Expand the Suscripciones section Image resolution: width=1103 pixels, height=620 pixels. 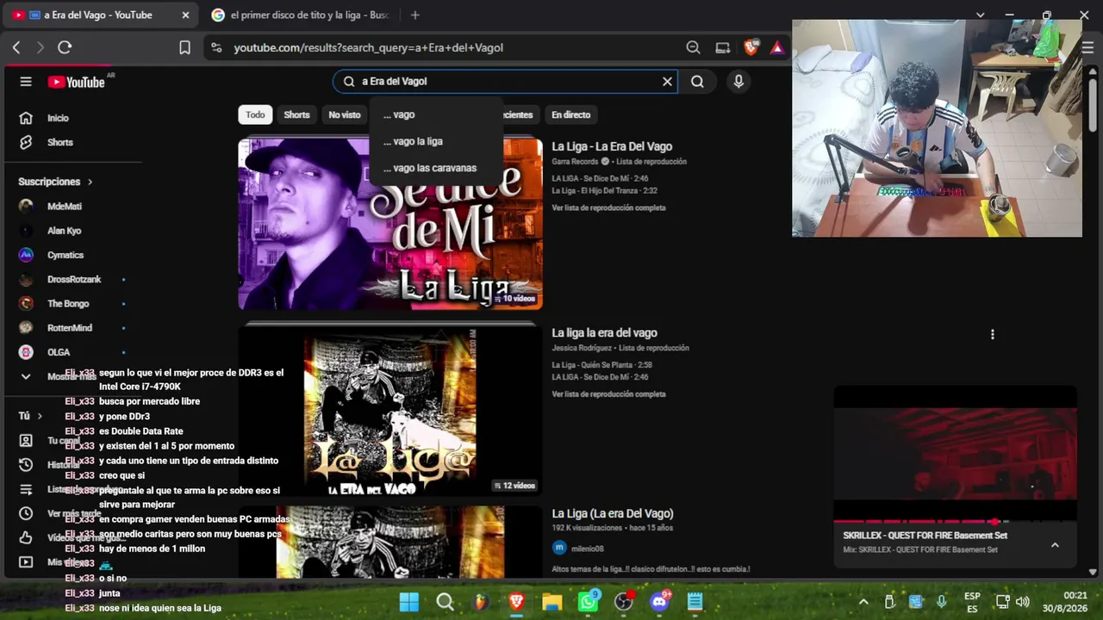pyautogui.click(x=55, y=182)
